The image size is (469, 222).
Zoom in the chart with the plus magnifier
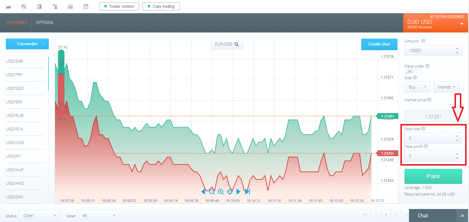coord(221,192)
